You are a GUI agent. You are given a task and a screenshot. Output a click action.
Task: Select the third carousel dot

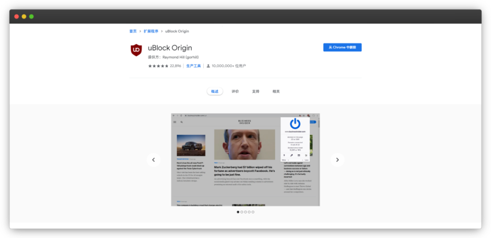245,212
